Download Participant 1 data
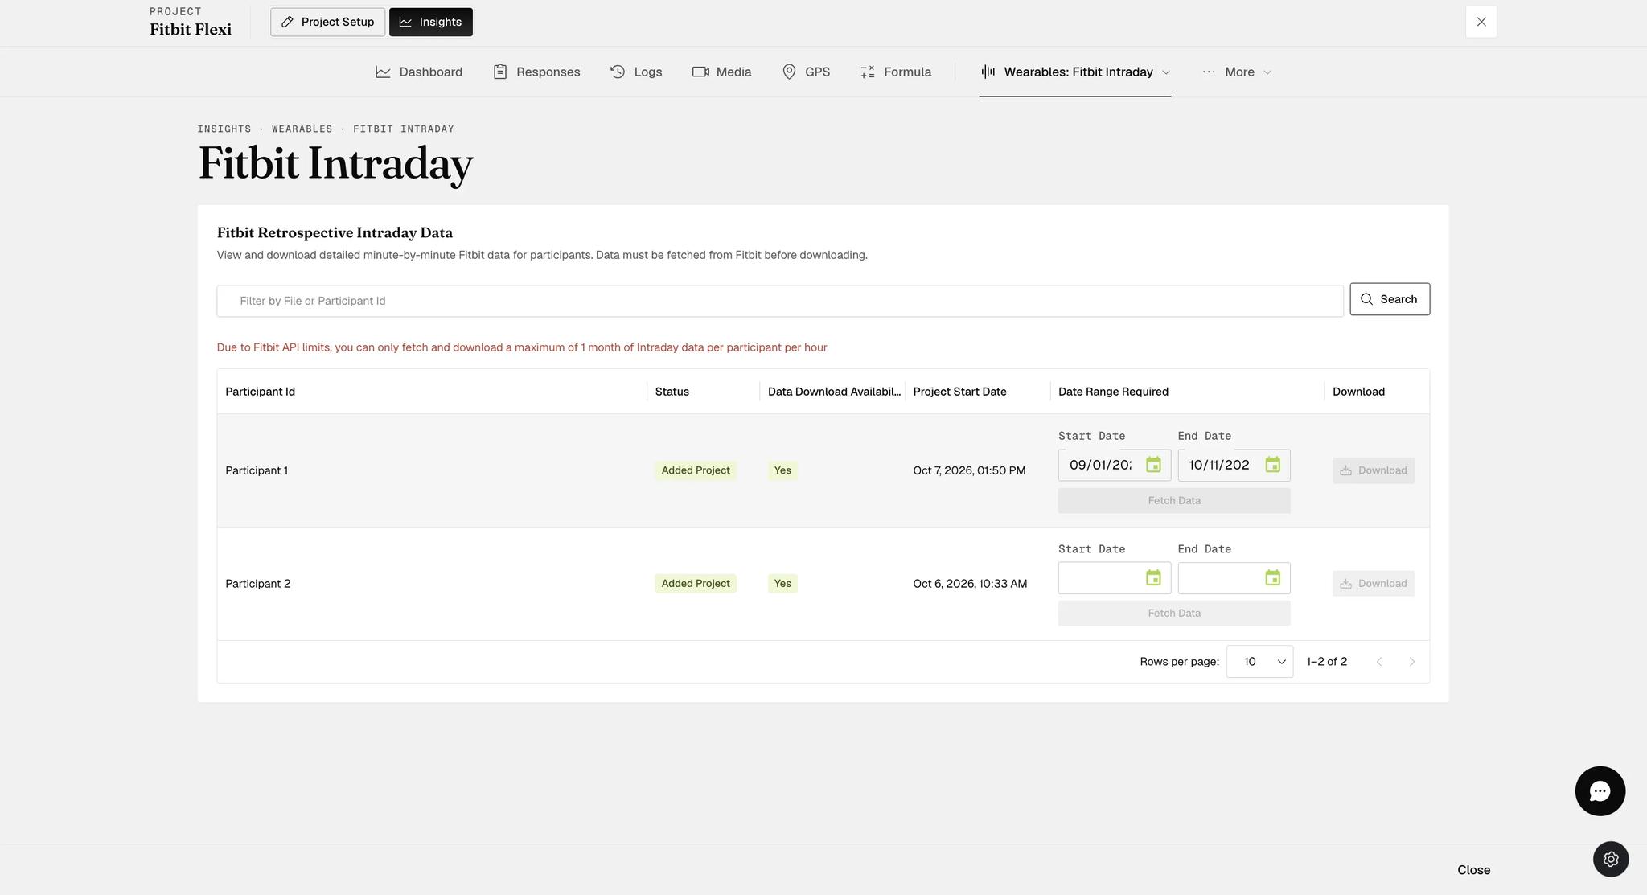The image size is (1647, 895). pos(1374,470)
